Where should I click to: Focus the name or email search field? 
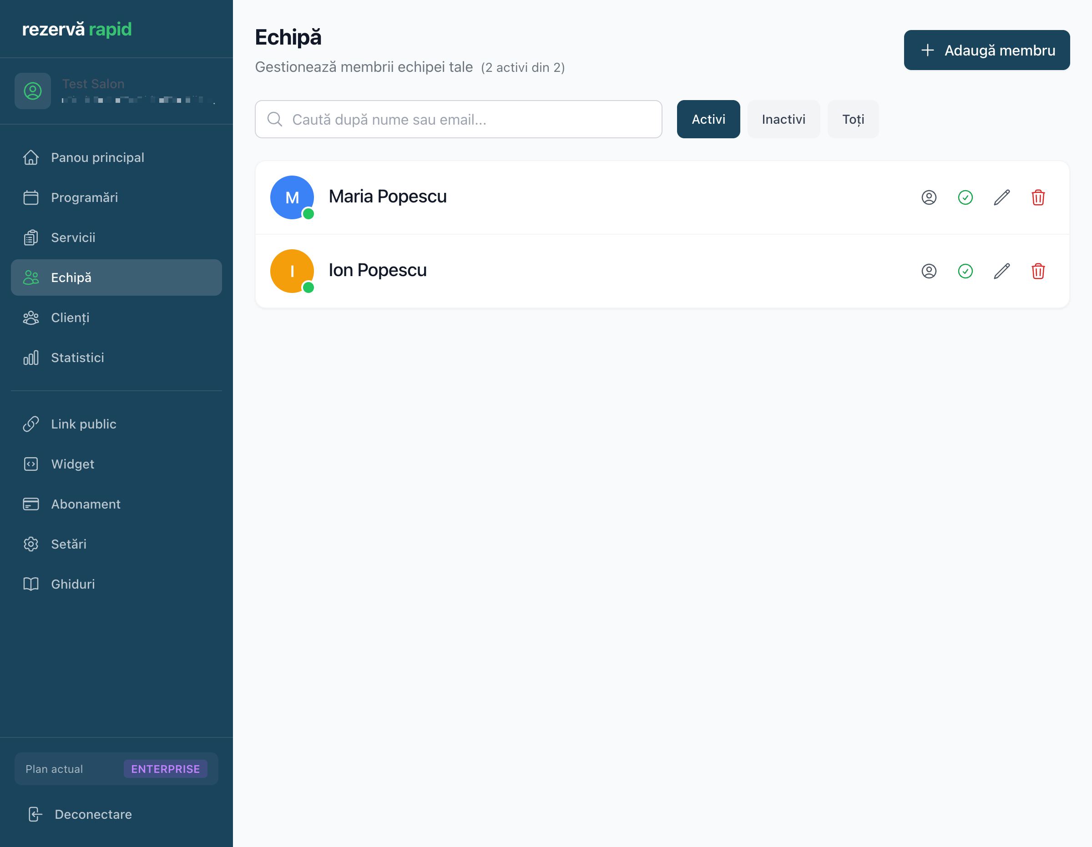[x=458, y=119]
